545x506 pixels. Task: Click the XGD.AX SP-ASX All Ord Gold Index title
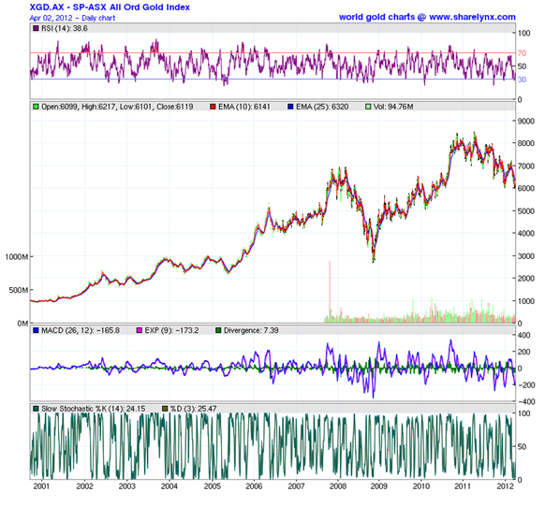coord(110,7)
